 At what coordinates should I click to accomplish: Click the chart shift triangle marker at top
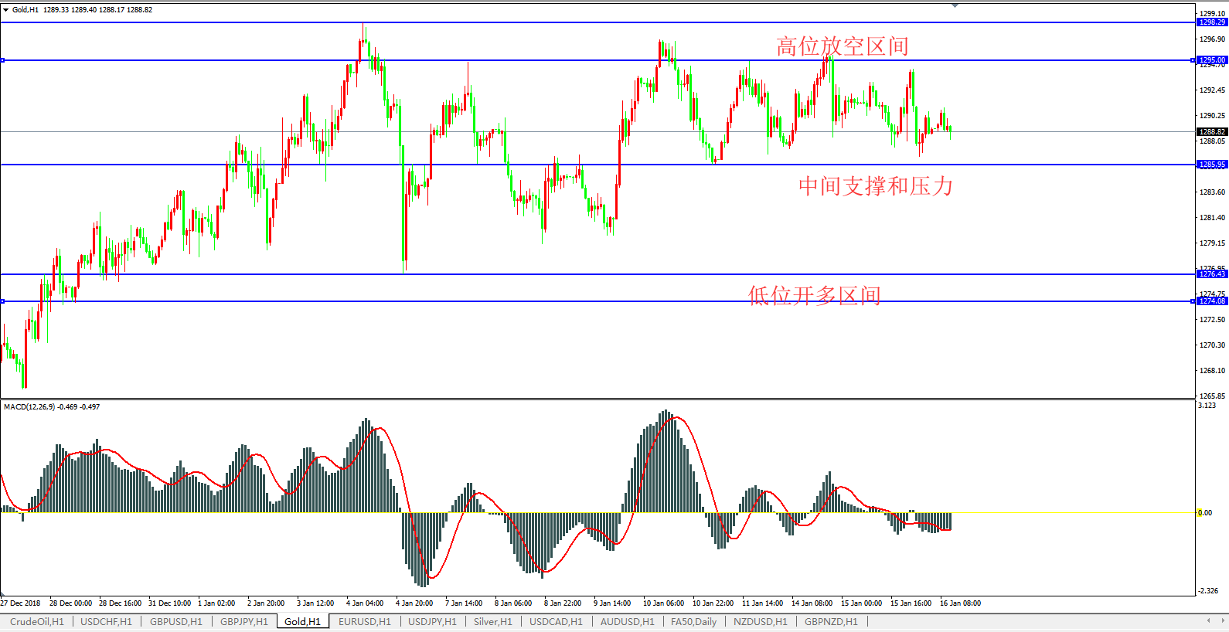point(955,5)
